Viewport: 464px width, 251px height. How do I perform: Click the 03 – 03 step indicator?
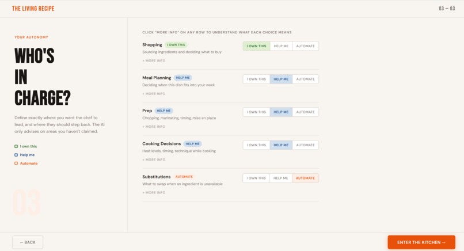click(x=447, y=9)
